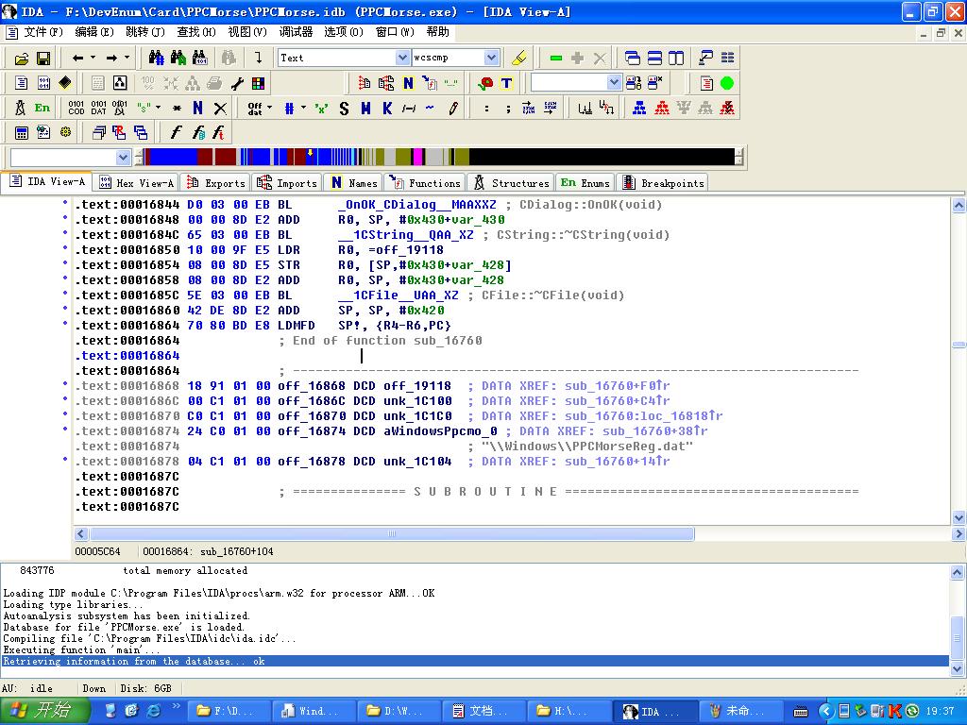
Task: Click the blue N rename icon
Action: click(x=197, y=108)
